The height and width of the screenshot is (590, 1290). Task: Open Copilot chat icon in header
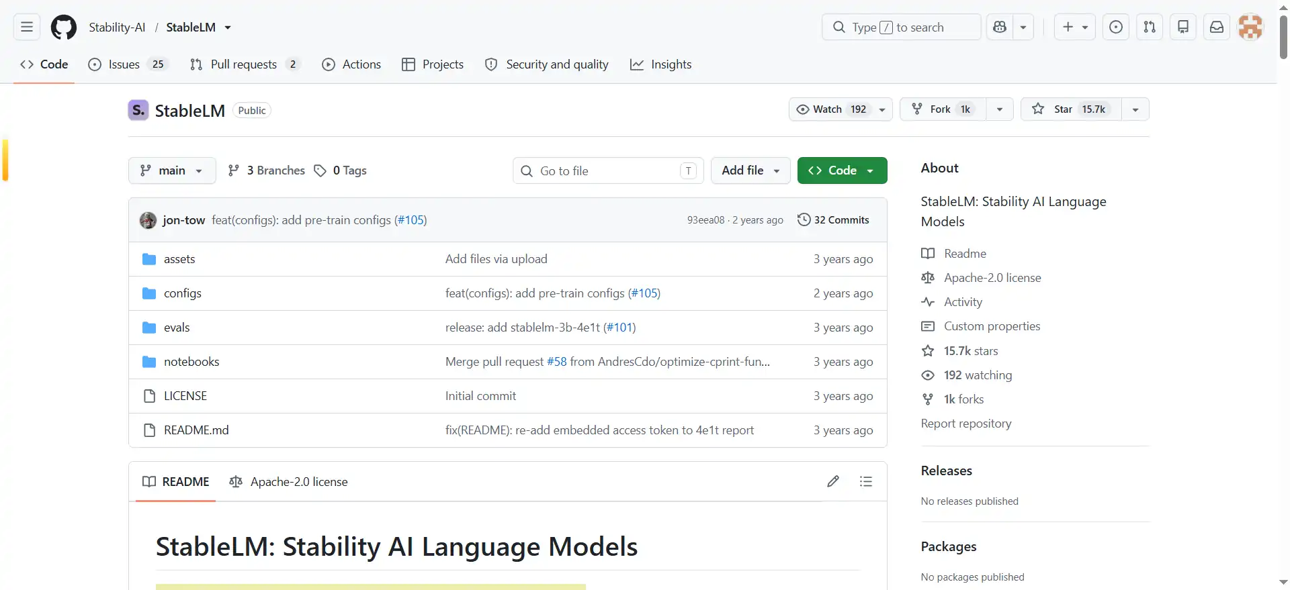pyautogui.click(x=1000, y=27)
